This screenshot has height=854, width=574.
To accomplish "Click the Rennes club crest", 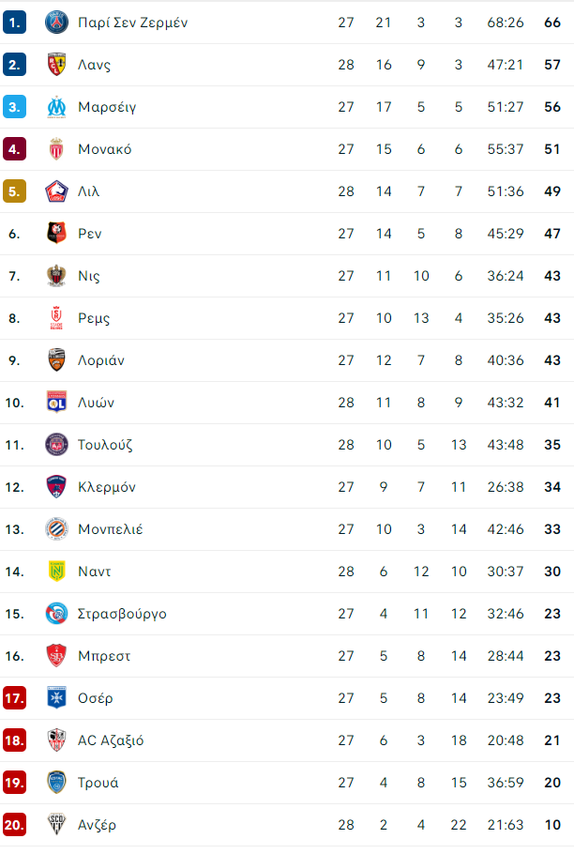I will (56, 233).
